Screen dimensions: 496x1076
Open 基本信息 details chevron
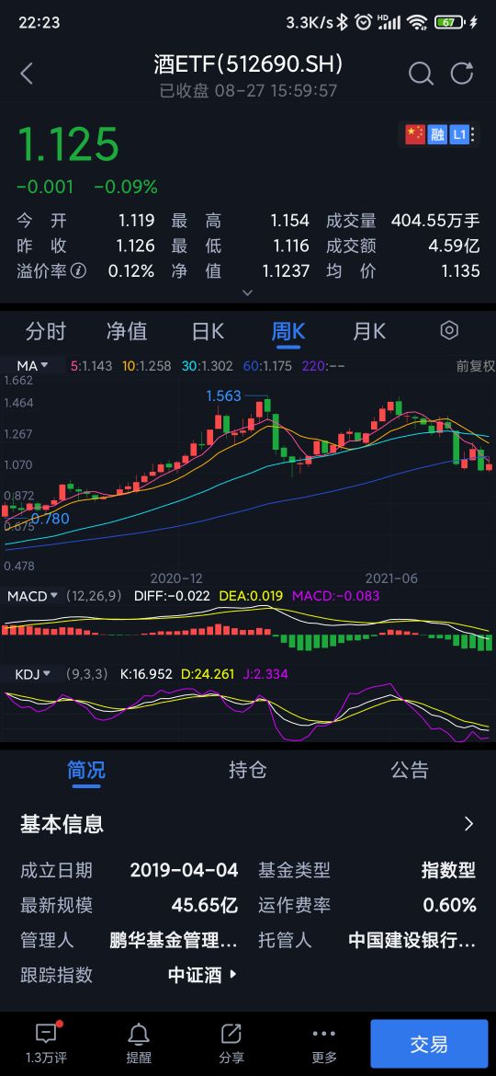coord(469,823)
